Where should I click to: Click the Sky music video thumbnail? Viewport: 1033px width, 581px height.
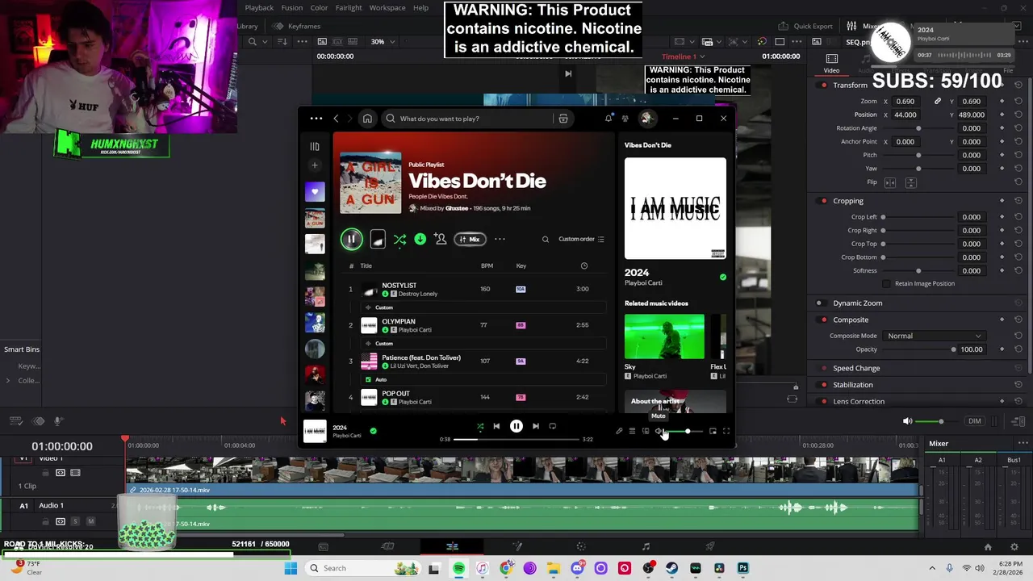click(x=664, y=336)
